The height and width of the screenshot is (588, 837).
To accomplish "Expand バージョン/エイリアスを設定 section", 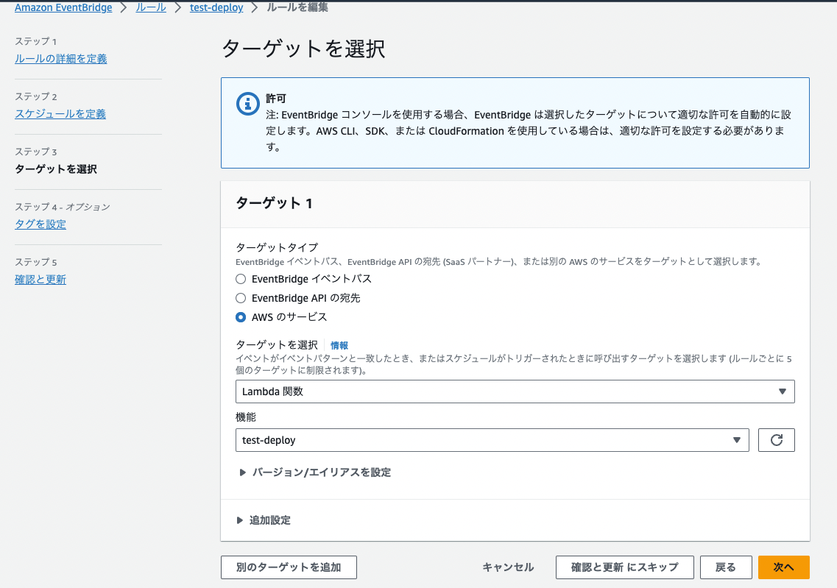I will [x=315, y=472].
